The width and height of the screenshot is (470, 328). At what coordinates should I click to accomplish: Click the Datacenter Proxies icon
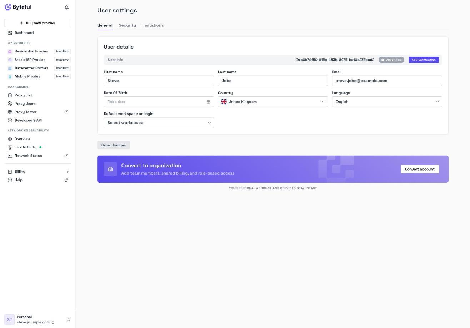(10, 68)
